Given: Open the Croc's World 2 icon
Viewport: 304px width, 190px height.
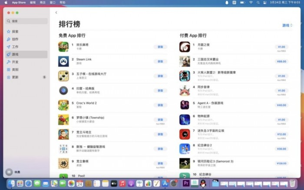Looking at the screenshot, I should coord(63,105).
